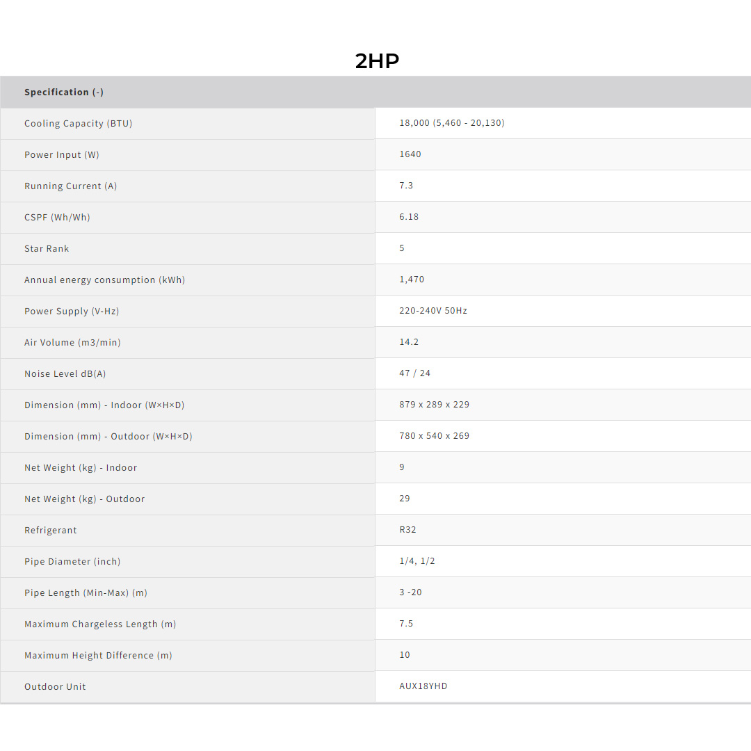The height and width of the screenshot is (751, 751).
Task: Select indoor dimension 879 x 289 x 229
Action: pos(434,405)
